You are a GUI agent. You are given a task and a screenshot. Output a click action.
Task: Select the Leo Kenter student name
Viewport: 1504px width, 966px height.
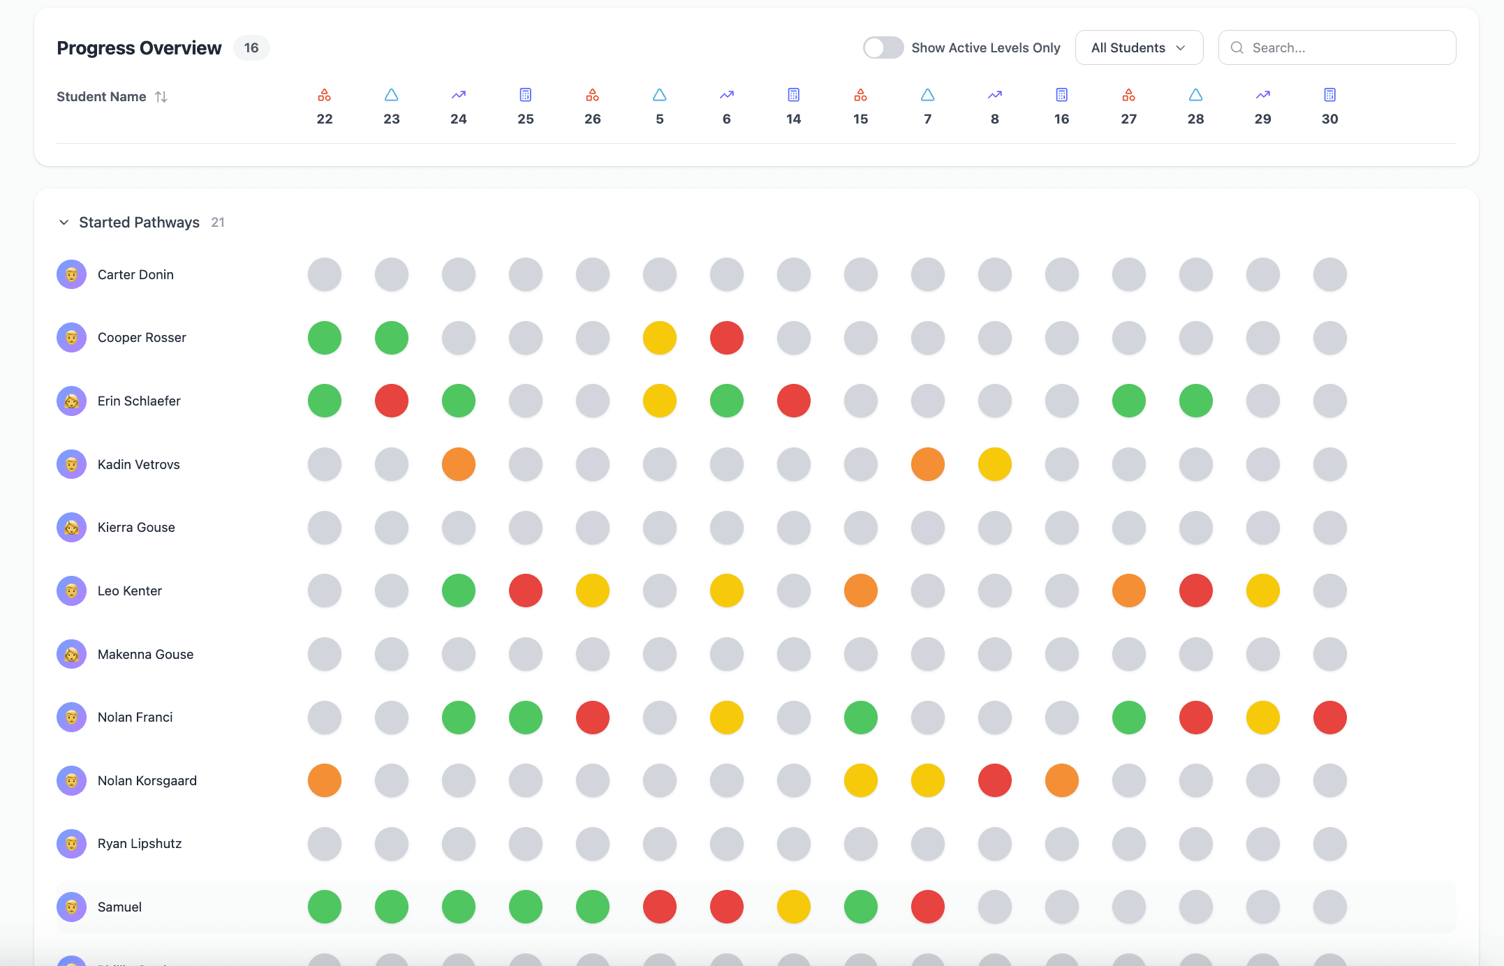[x=130, y=591]
